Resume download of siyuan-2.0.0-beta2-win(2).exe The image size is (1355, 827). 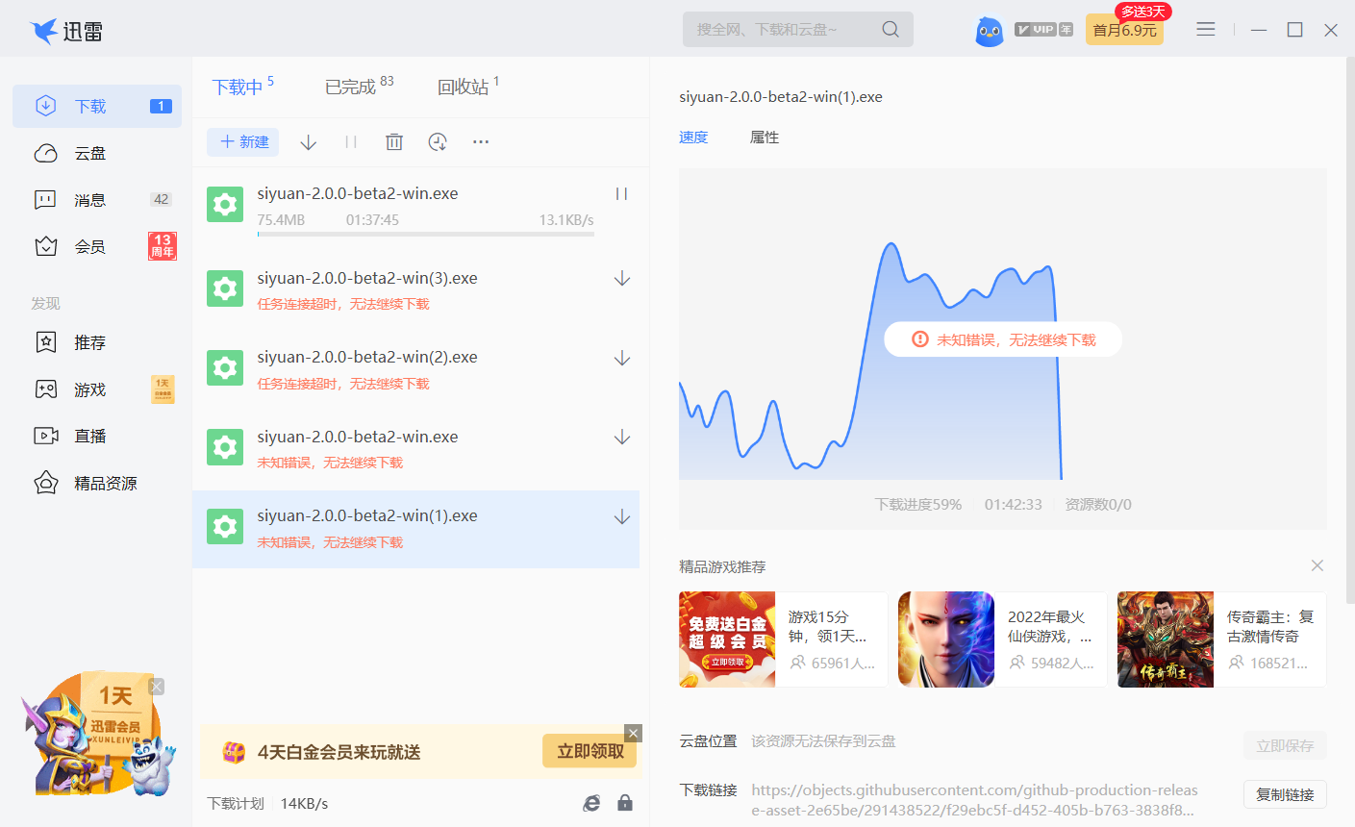click(622, 359)
